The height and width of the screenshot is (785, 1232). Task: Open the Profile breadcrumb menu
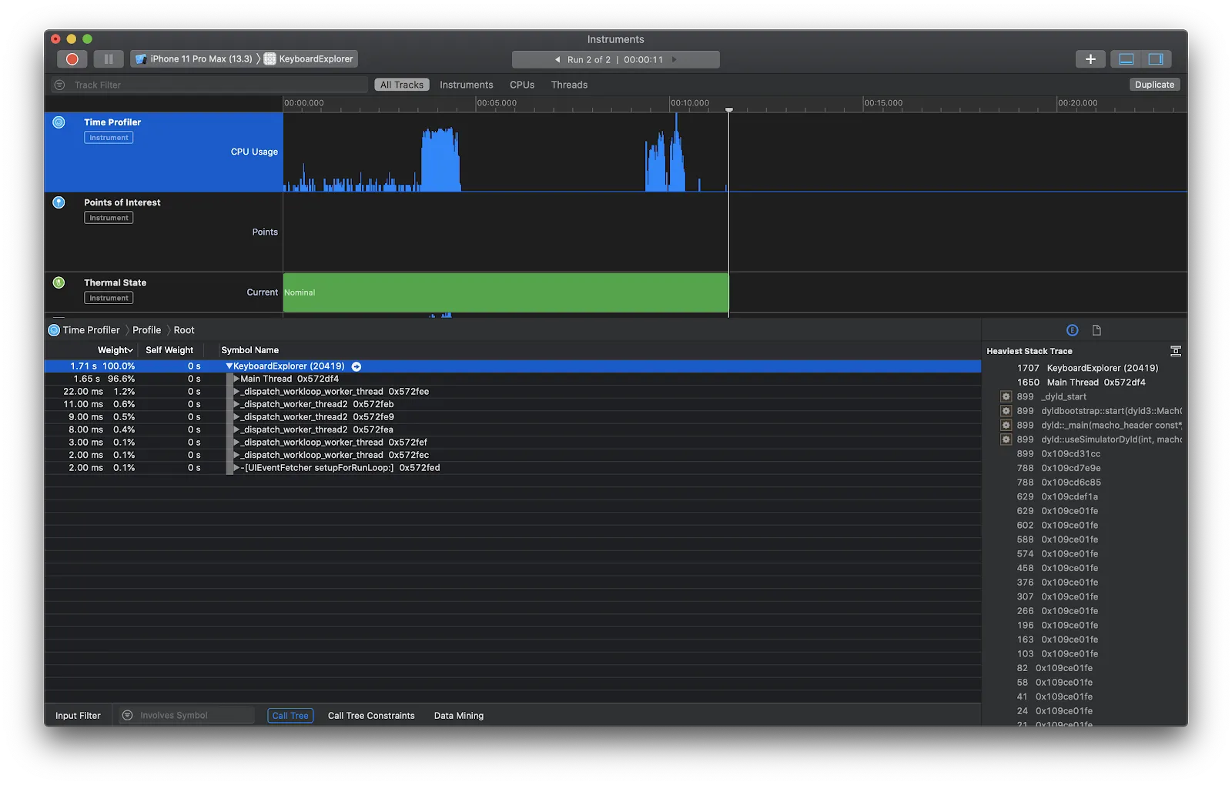pyautogui.click(x=147, y=330)
